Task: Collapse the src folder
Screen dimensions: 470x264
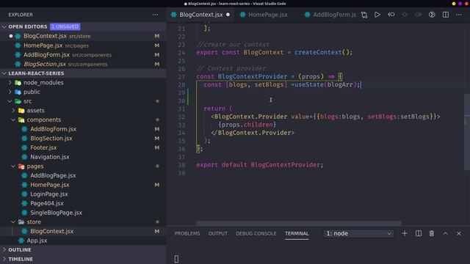Action: tap(10, 101)
